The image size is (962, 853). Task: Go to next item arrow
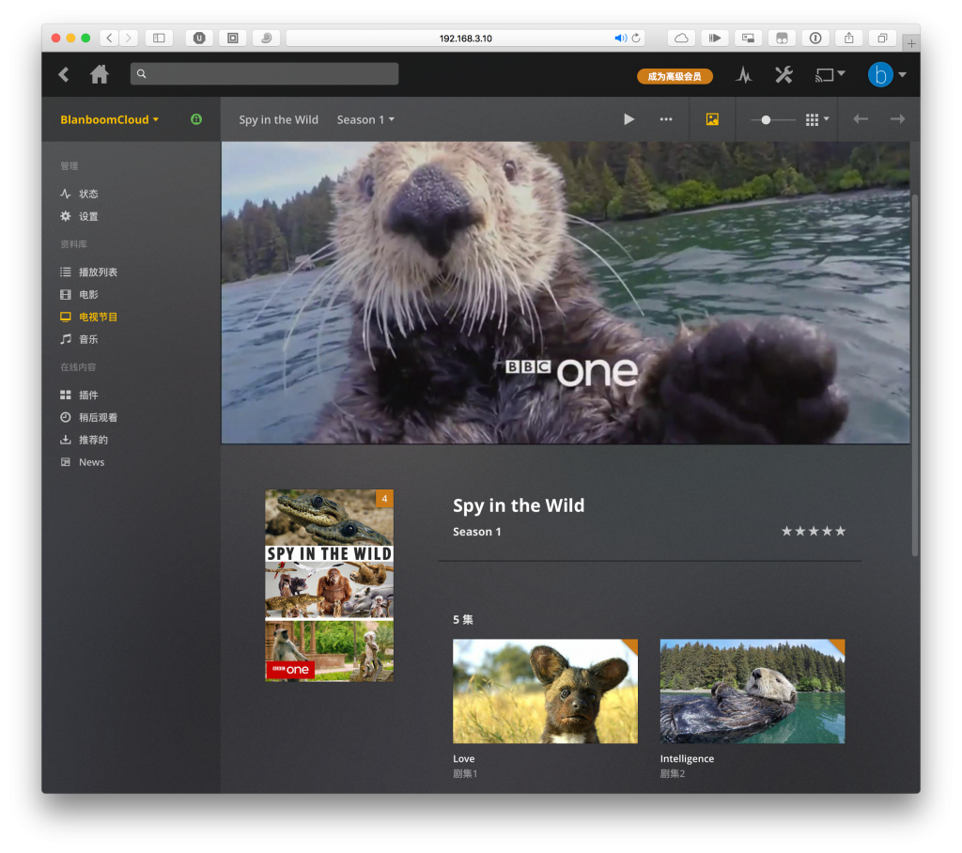pos(897,119)
